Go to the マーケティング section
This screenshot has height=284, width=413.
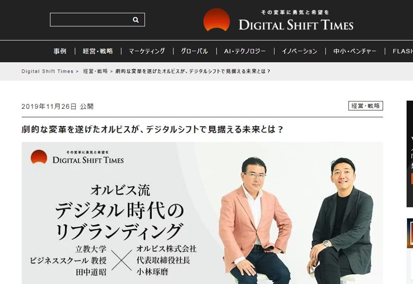[147, 51]
